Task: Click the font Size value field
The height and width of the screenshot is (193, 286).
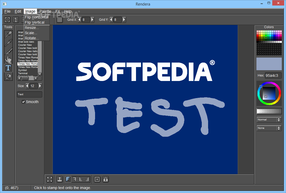Action: click(x=34, y=86)
